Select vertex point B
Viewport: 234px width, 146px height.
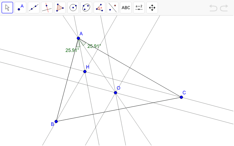pyautogui.click(x=56, y=121)
